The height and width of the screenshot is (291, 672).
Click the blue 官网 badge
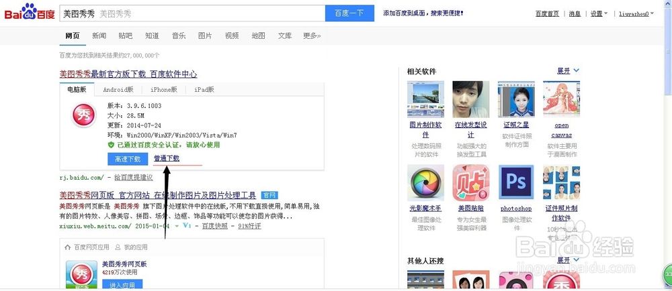[x=269, y=195]
